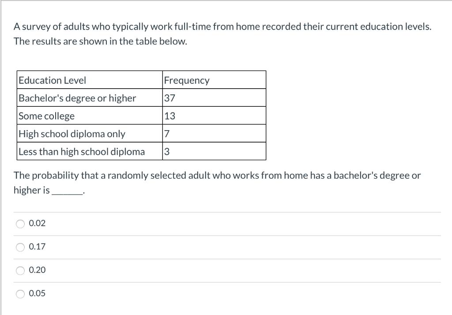Click the frequency value 13

(x=168, y=116)
